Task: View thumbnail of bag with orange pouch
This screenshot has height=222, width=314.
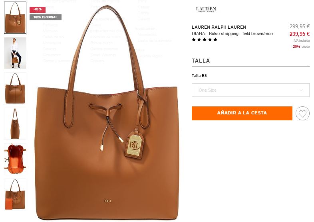Action: tap(15, 194)
